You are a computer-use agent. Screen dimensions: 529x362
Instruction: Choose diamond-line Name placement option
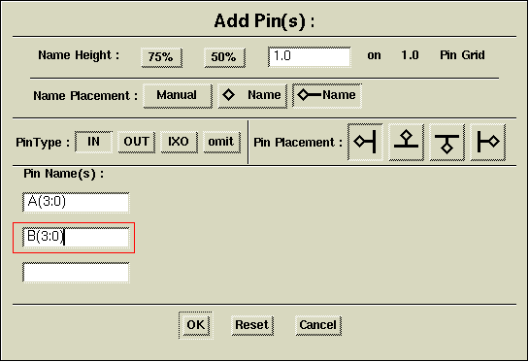327,96
